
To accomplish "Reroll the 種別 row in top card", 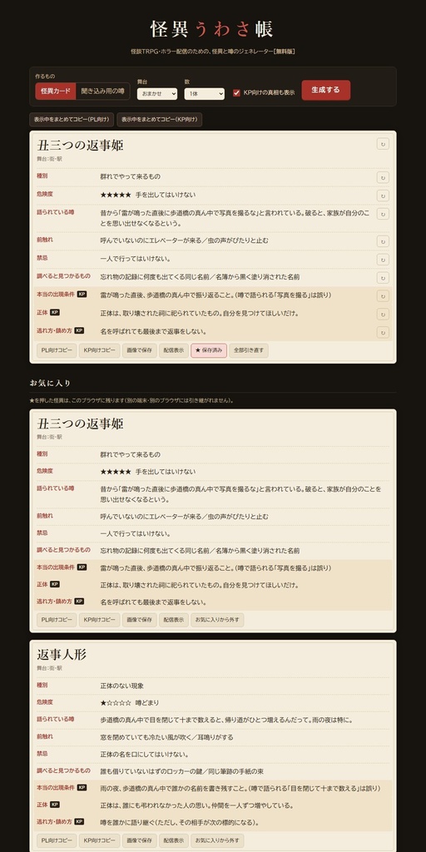I will click(383, 178).
